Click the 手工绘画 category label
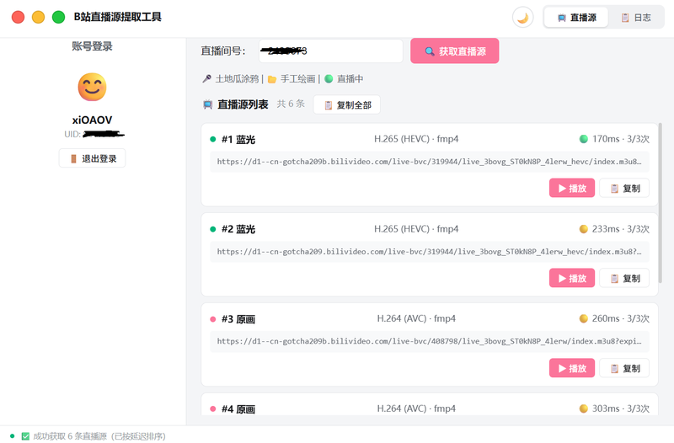The height and width of the screenshot is (443, 674). click(x=298, y=79)
